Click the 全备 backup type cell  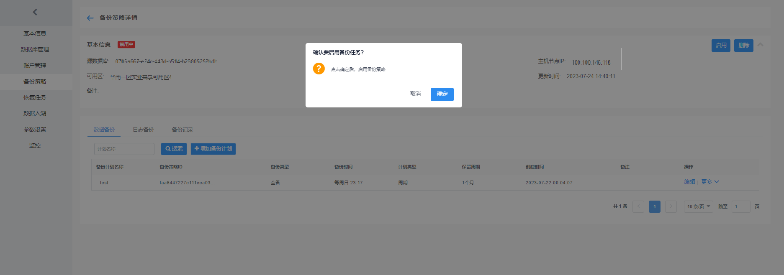pos(275,183)
